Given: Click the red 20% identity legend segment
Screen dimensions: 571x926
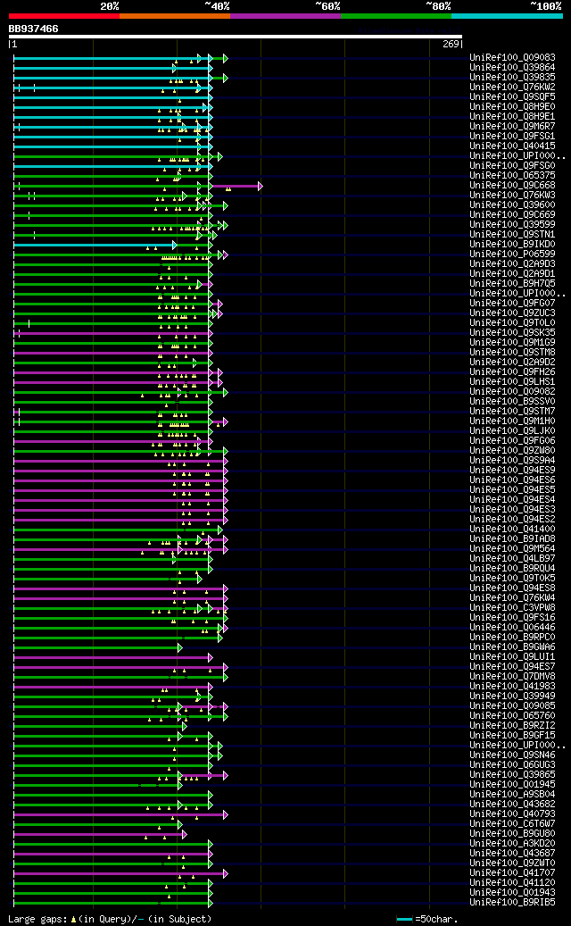Looking at the screenshot, I should pos(63,16).
